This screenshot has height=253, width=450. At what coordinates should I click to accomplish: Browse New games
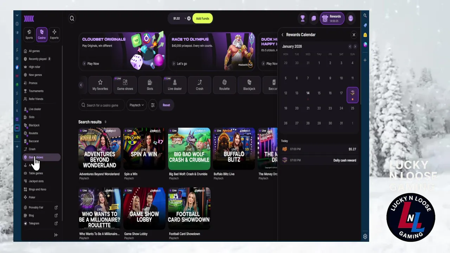tap(41, 75)
